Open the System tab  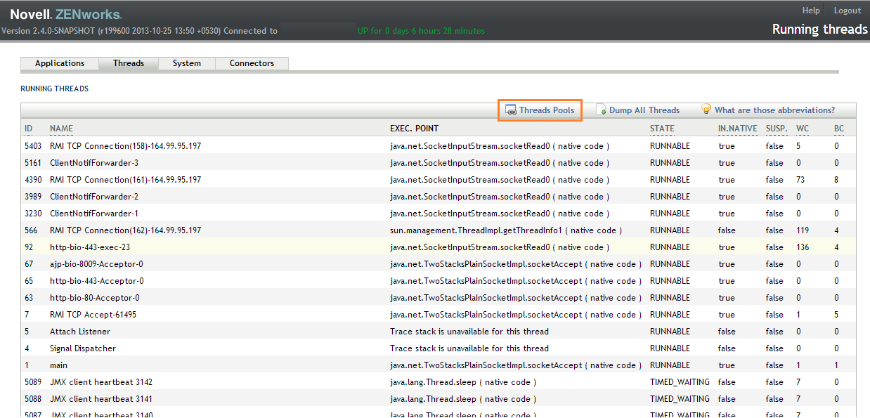pos(187,63)
